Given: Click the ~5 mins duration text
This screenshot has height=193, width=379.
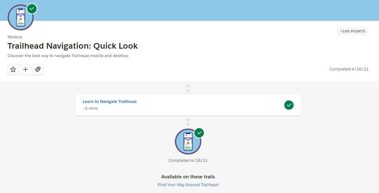Looking at the screenshot, I should (90, 109).
